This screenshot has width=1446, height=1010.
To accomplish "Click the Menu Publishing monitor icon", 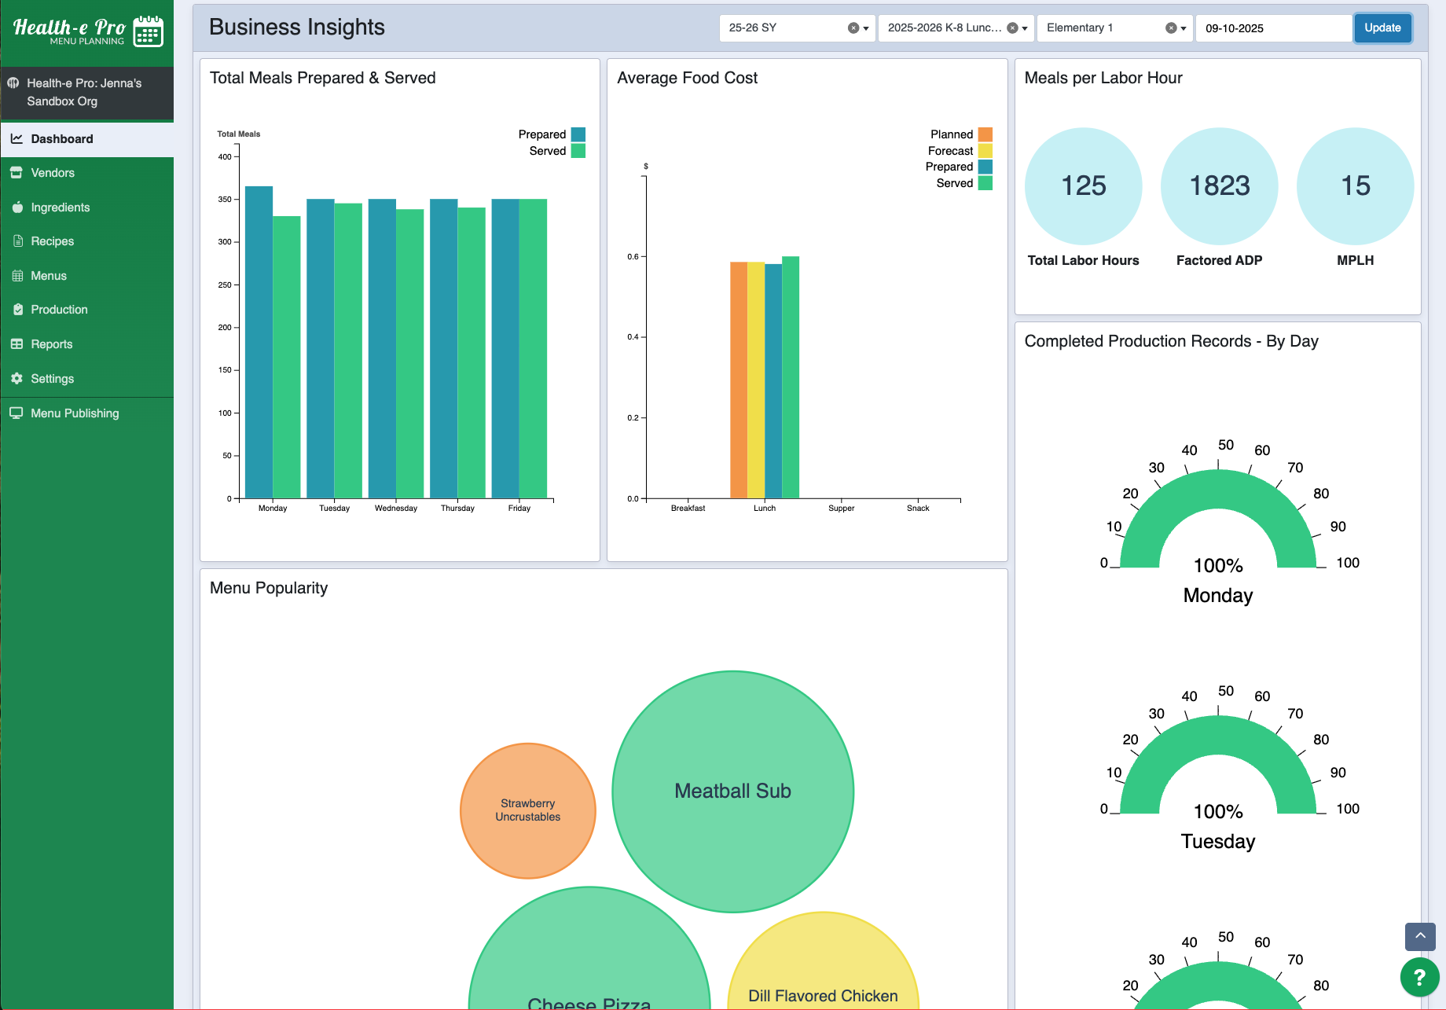I will [x=16, y=413].
